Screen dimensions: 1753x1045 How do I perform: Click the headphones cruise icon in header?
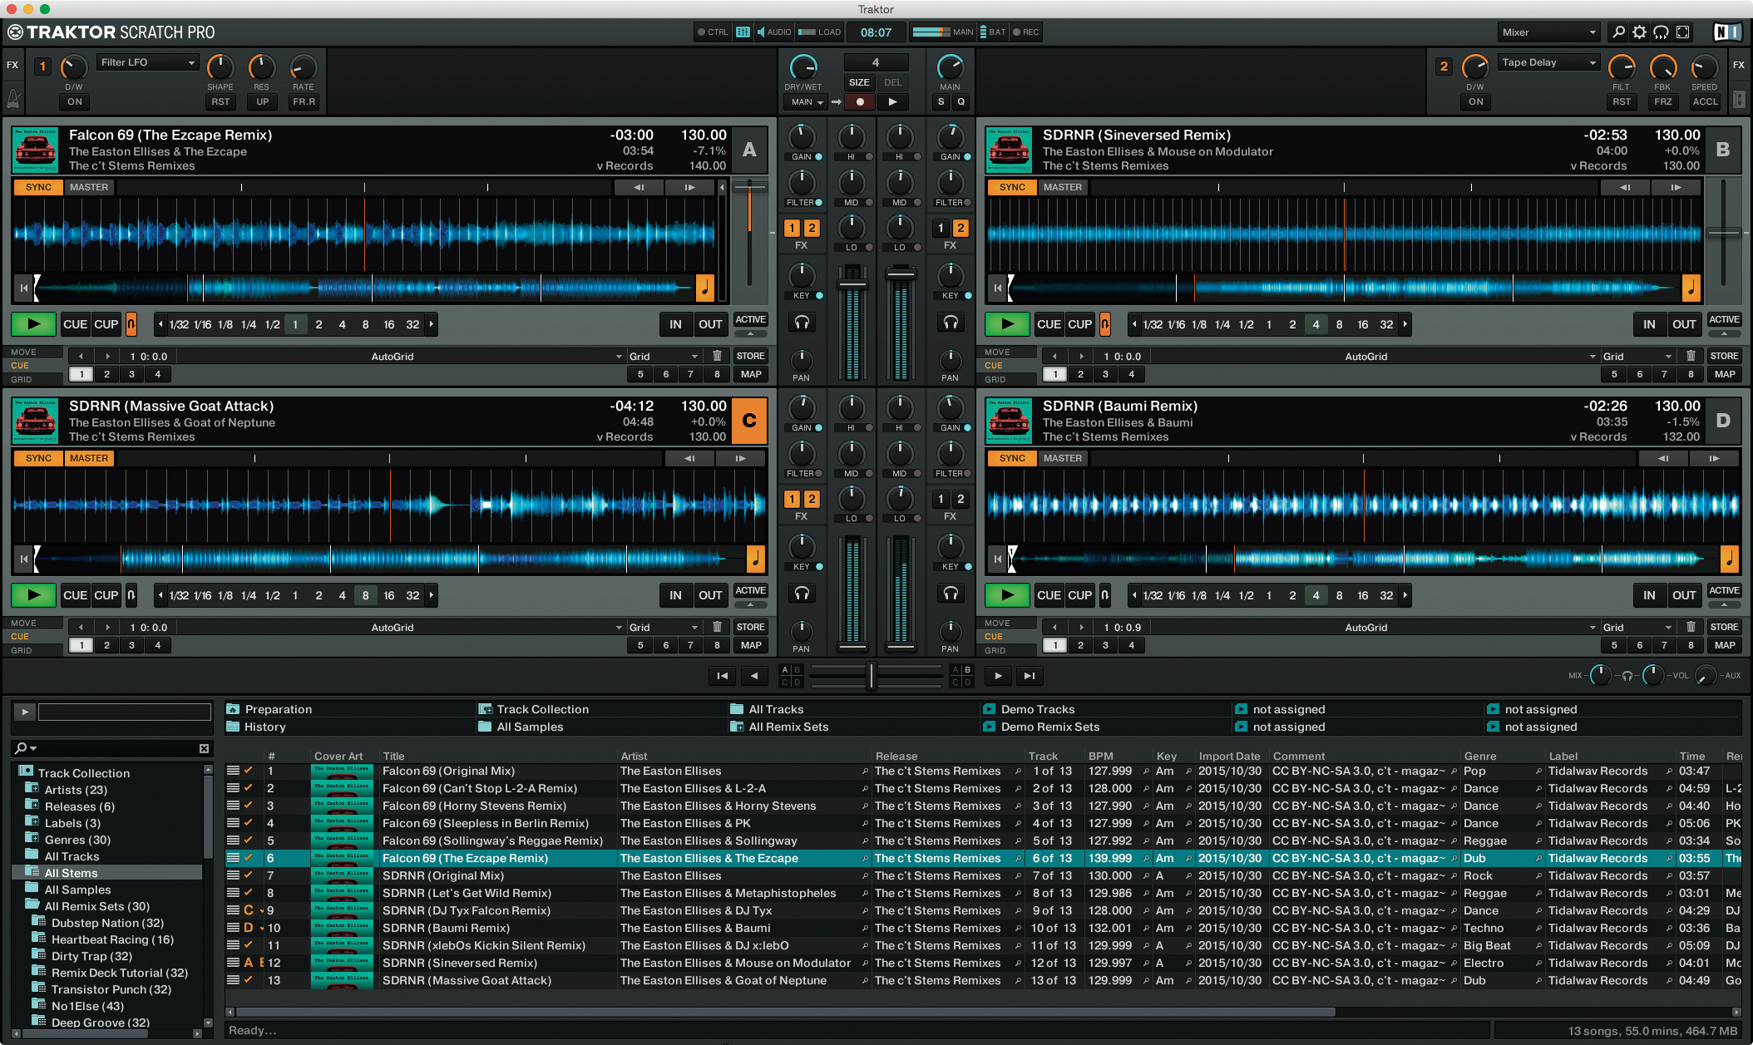coord(1661,32)
